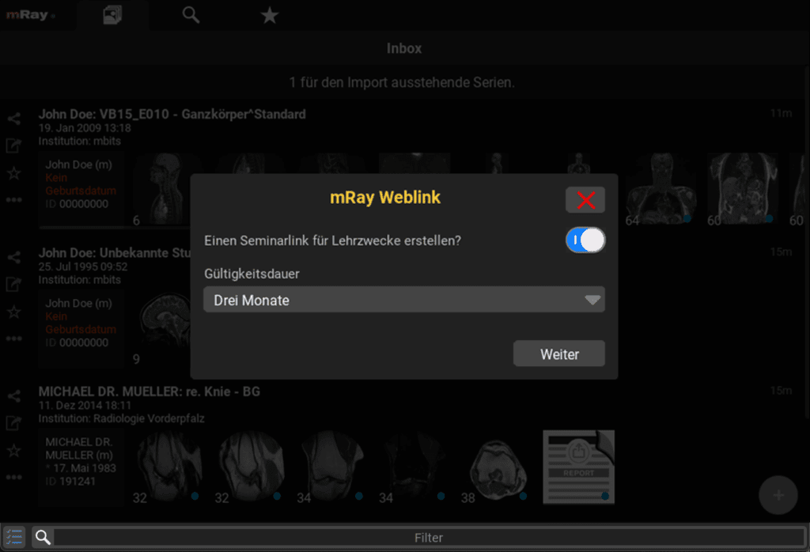Click the mRay logo
This screenshot has height=552, width=810.
tap(29, 15)
